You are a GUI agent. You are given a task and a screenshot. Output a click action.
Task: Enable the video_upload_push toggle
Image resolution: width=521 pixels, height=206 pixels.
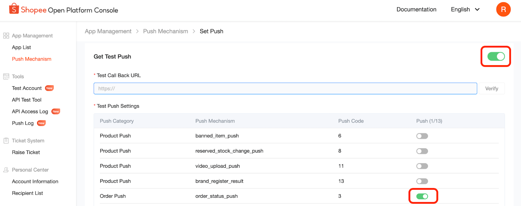[x=422, y=166]
